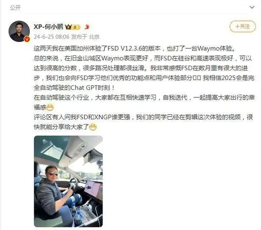Image resolution: width=261 pixels, height=230 pixels.
Task: Open the 24-6-25 08:06 timestamp
Action: tap(51, 37)
